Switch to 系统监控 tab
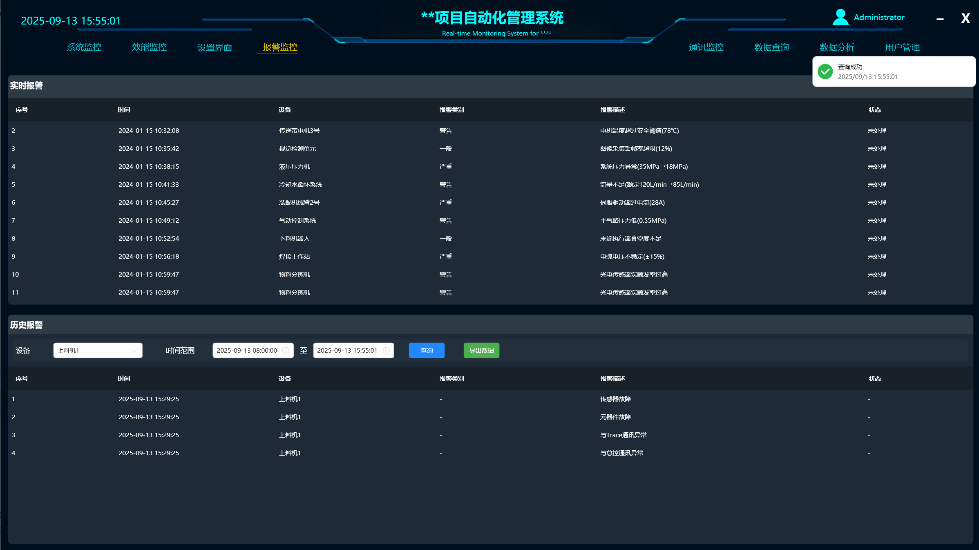This screenshot has width=979, height=550. point(84,47)
